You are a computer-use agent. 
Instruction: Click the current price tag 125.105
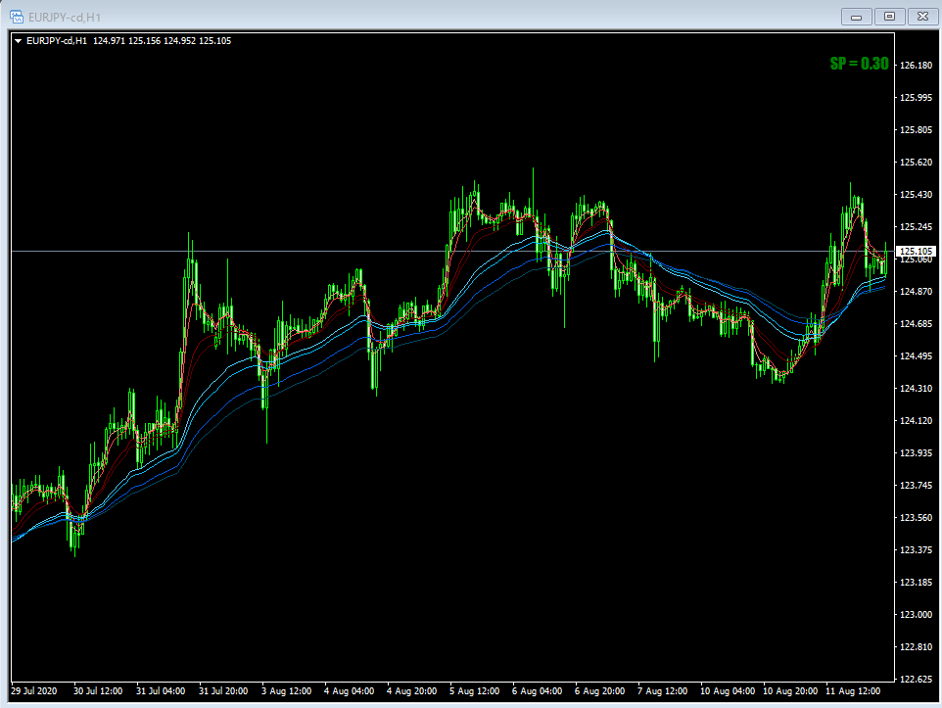click(x=917, y=251)
